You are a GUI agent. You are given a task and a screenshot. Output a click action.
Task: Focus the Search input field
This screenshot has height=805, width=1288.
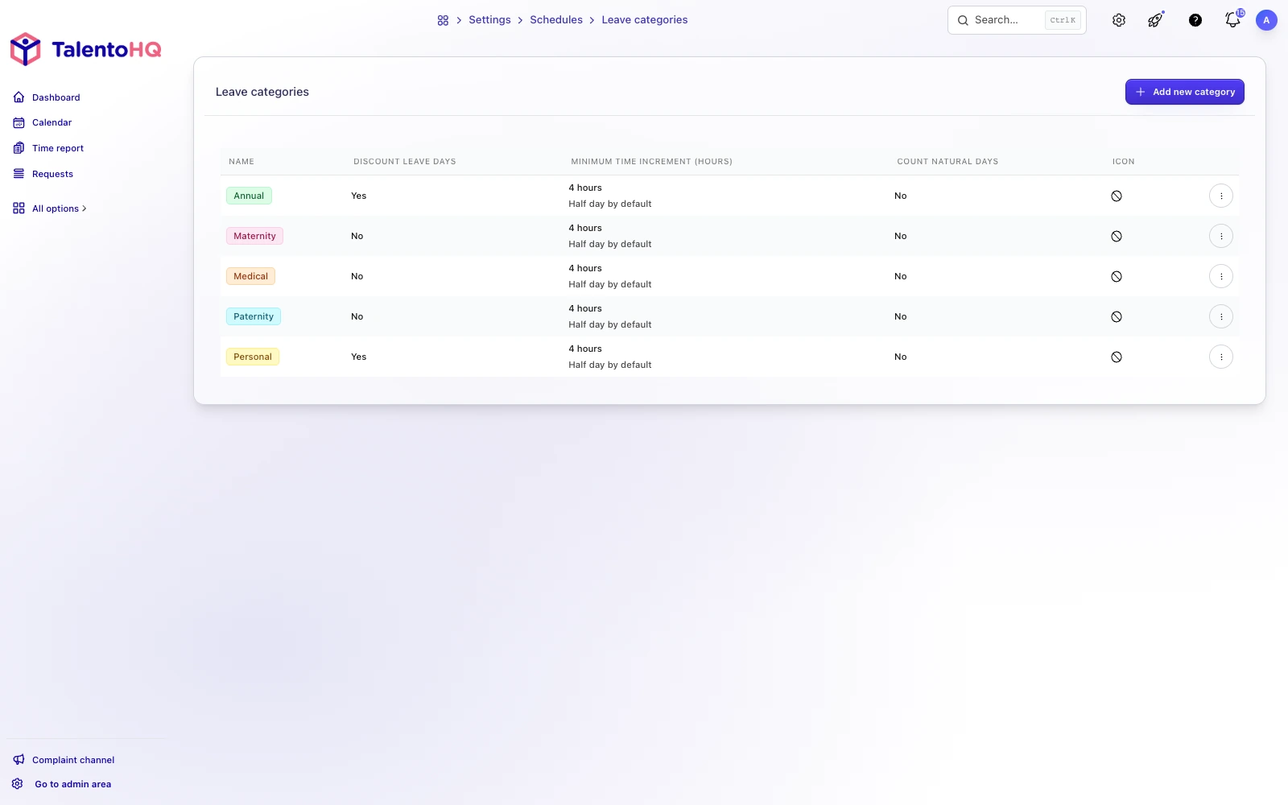(1017, 20)
